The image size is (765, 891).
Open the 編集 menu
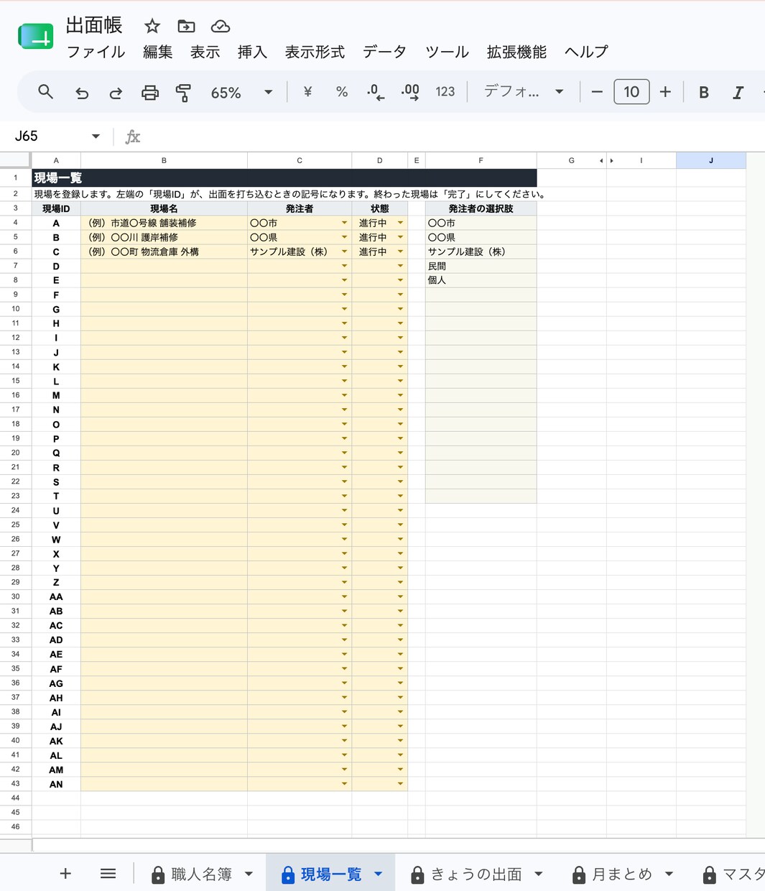[157, 52]
